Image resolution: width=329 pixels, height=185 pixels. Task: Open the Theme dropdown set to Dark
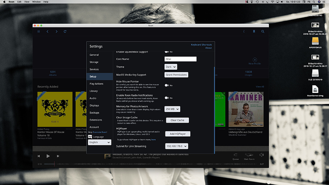click(171, 67)
